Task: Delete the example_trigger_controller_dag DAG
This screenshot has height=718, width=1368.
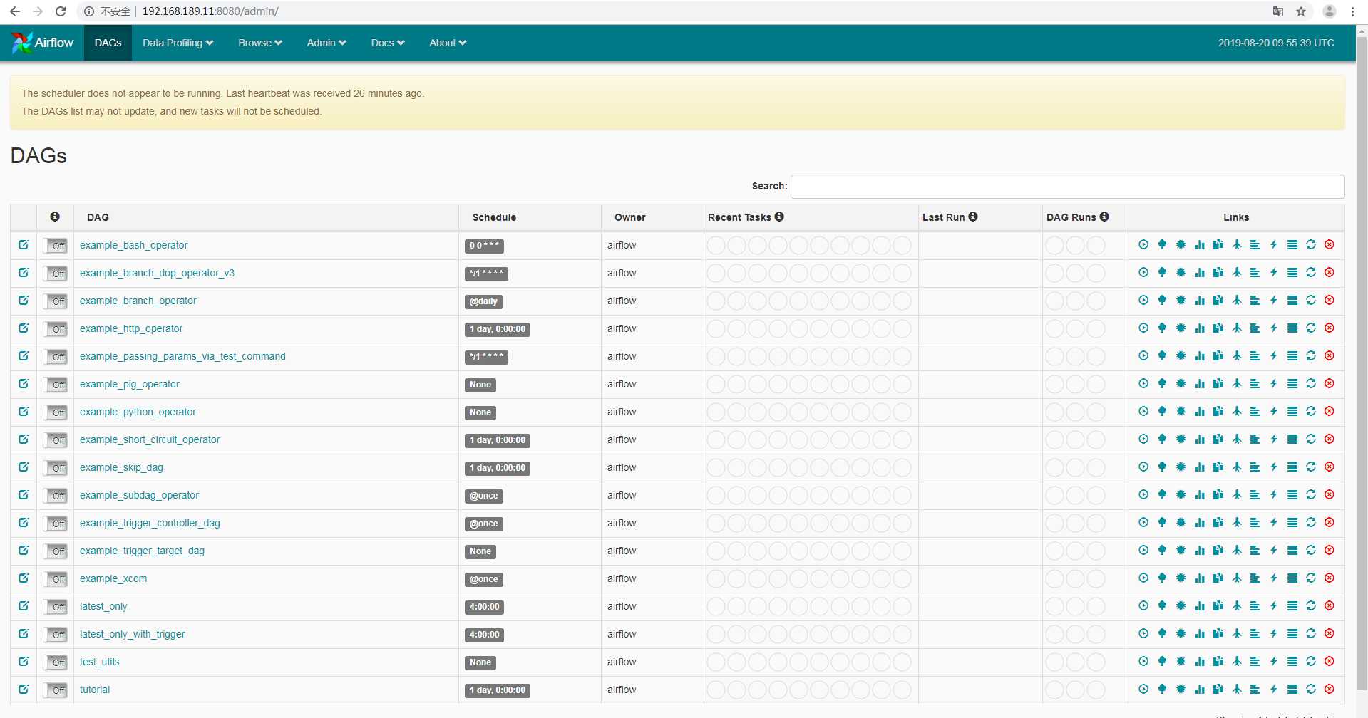Action: click(x=1329, y=522)
